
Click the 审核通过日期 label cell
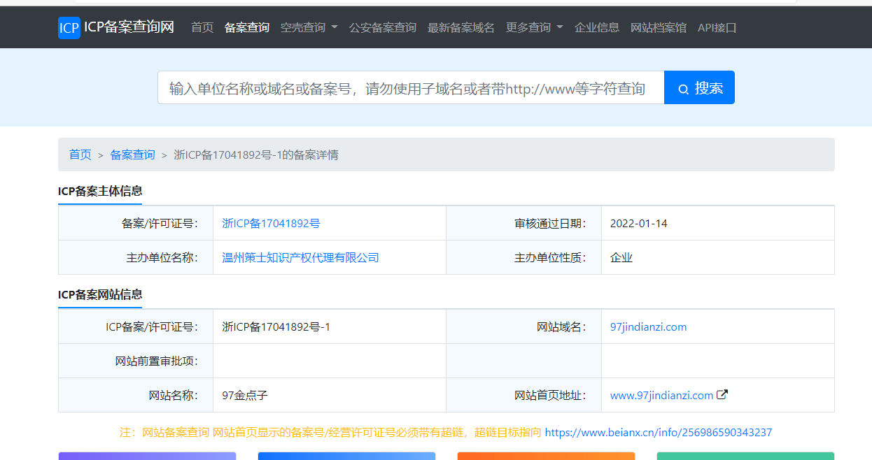click(x=523, y=224)
